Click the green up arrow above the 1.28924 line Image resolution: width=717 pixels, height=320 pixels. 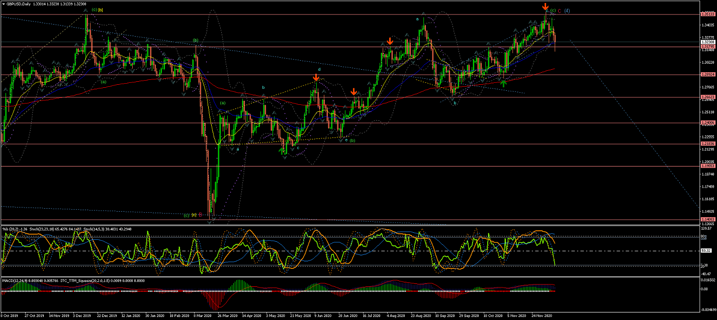click(503, 84)
